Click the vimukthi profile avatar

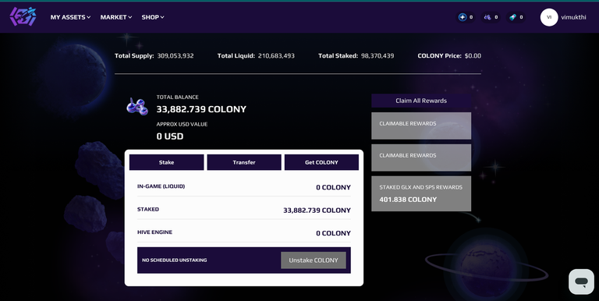(x=549, y=17)
